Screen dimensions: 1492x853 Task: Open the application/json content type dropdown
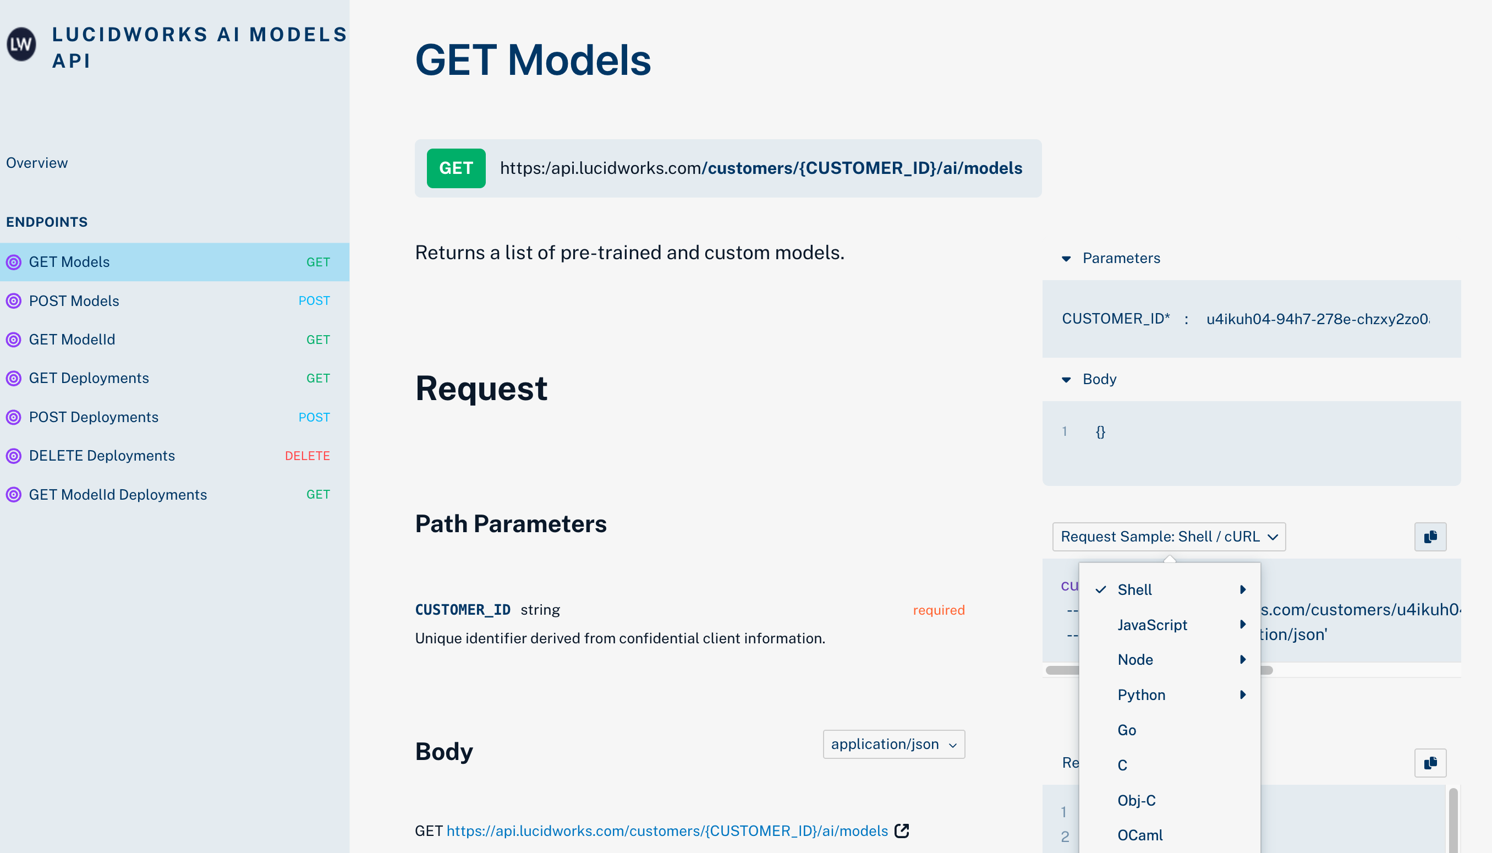[x=893, y=744]
